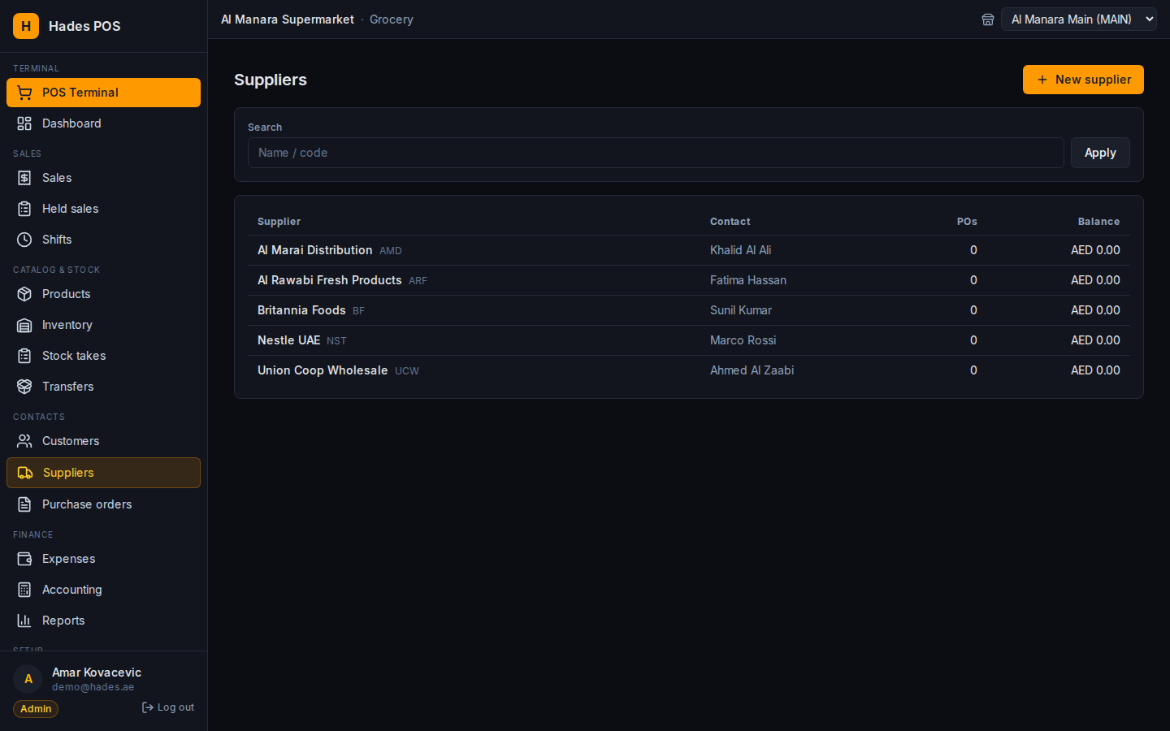Click the Held sales clipboard icon
1170x731 pixels.
(x=24, y=209)
